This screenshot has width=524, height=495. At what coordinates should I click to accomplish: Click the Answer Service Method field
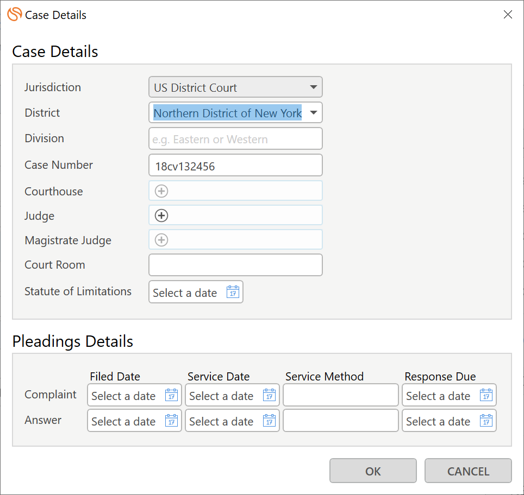[x=341, y=421]
